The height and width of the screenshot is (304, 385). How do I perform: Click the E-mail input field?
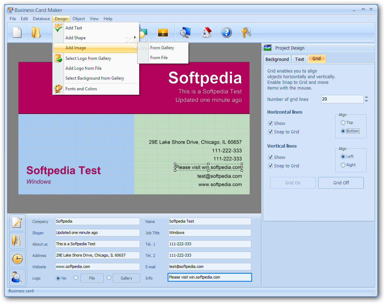(x=210, y=266)
